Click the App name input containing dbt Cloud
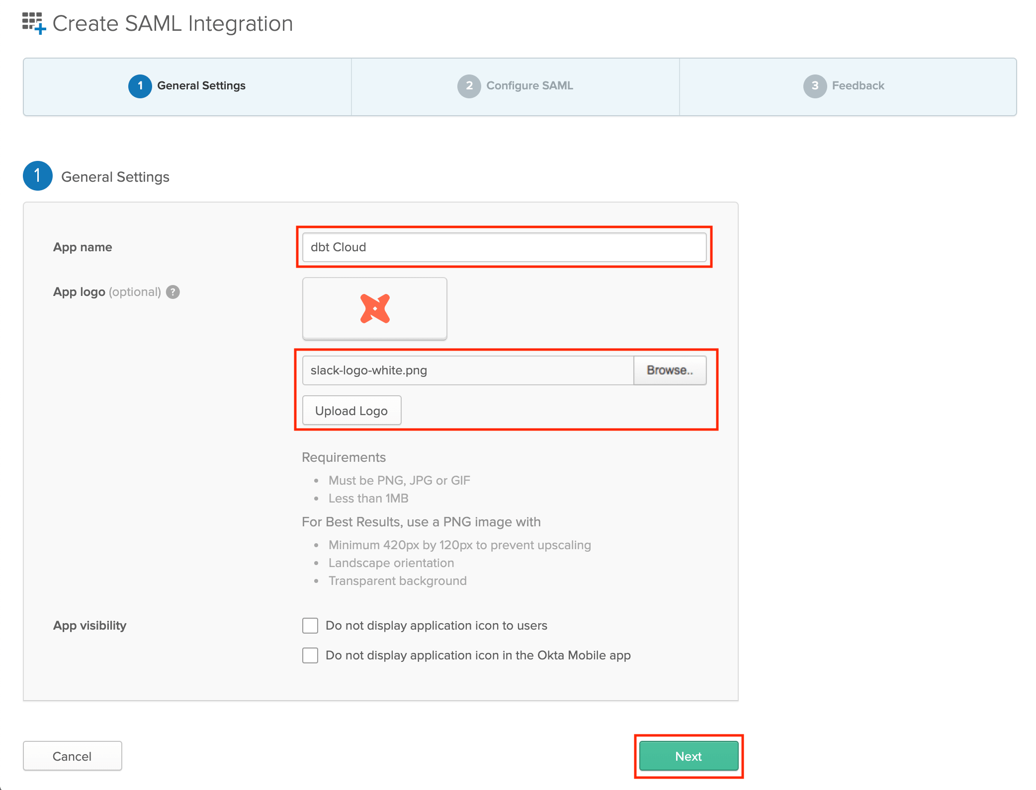Image resolution: width=1036 pixels, height=790 pixels. click(504, 247)
